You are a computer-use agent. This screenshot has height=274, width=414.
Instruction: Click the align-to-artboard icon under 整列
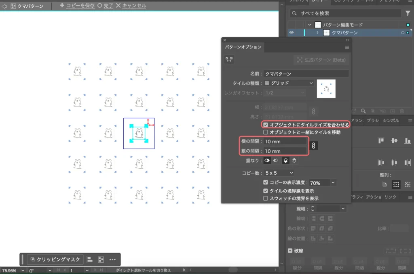[x=384, y=185]
